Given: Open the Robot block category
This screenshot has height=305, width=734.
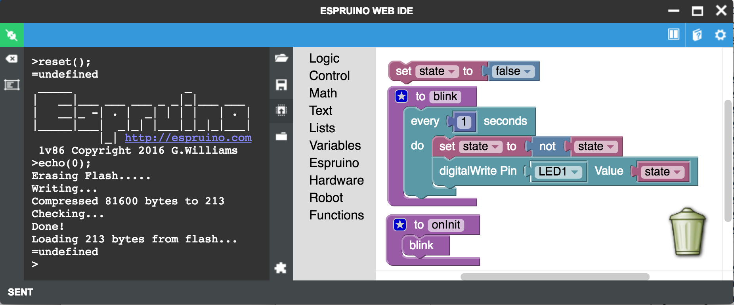Looking at the screenshot, I should point(326,198).
